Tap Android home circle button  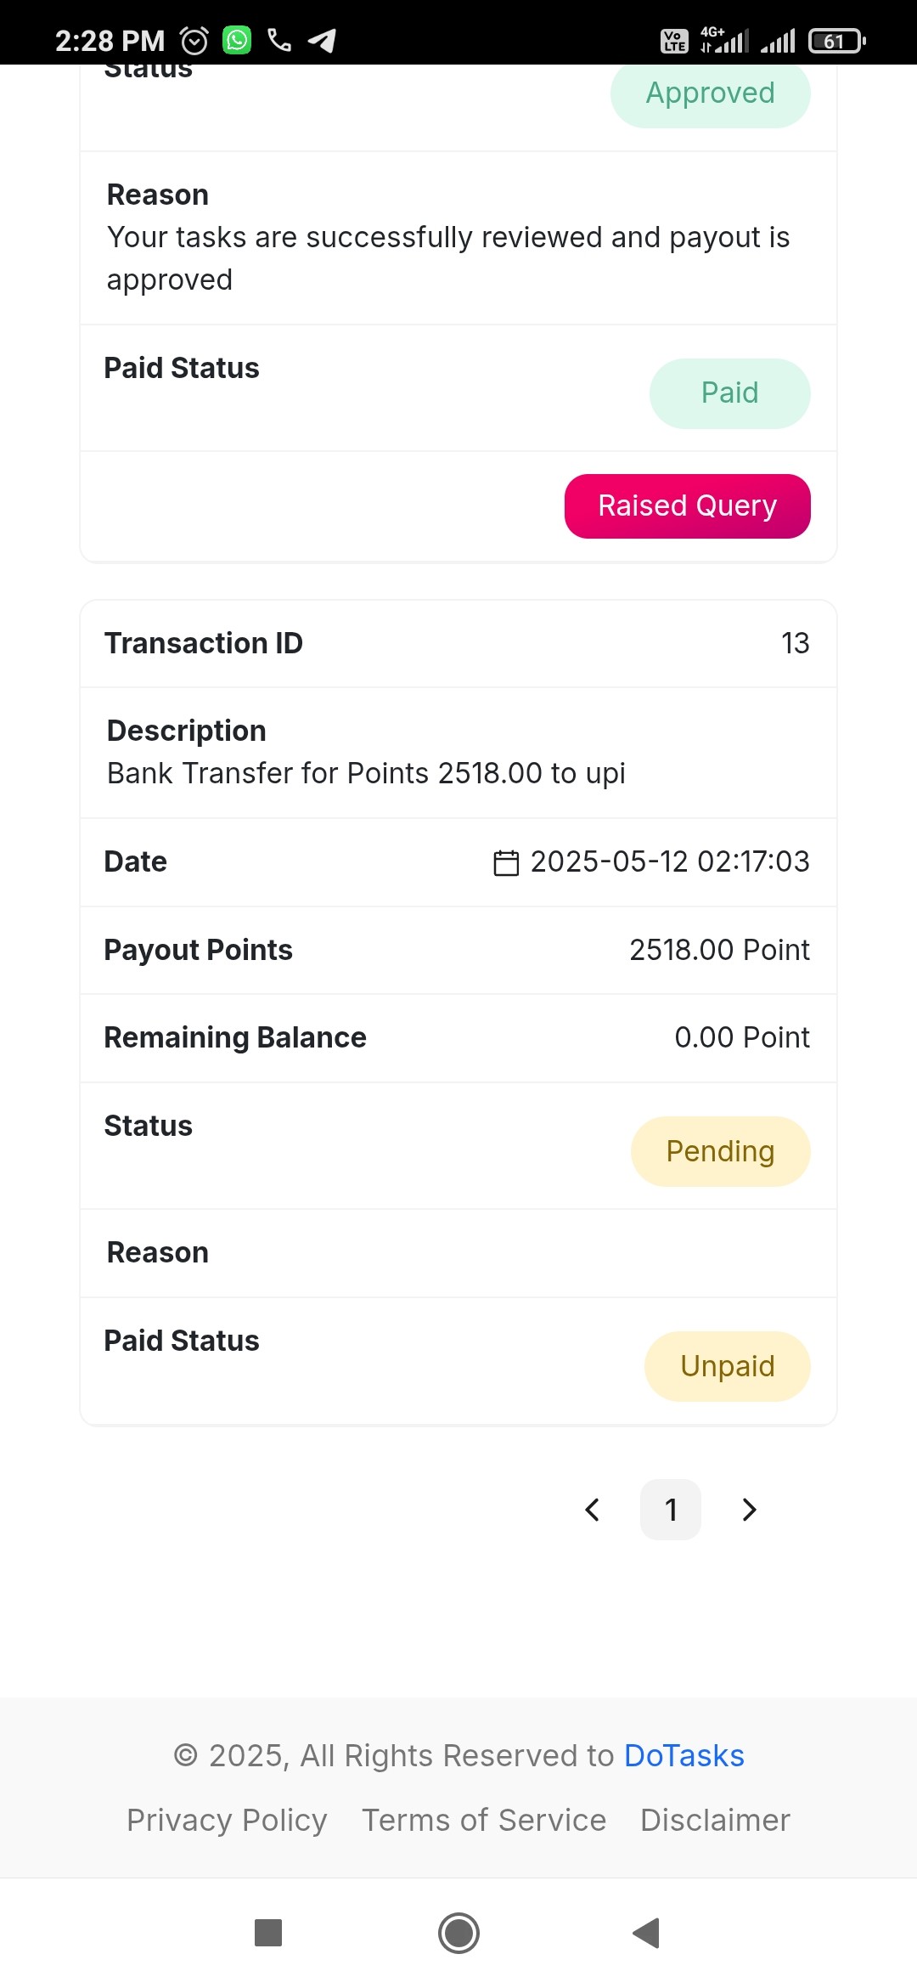coord(458,1933)
